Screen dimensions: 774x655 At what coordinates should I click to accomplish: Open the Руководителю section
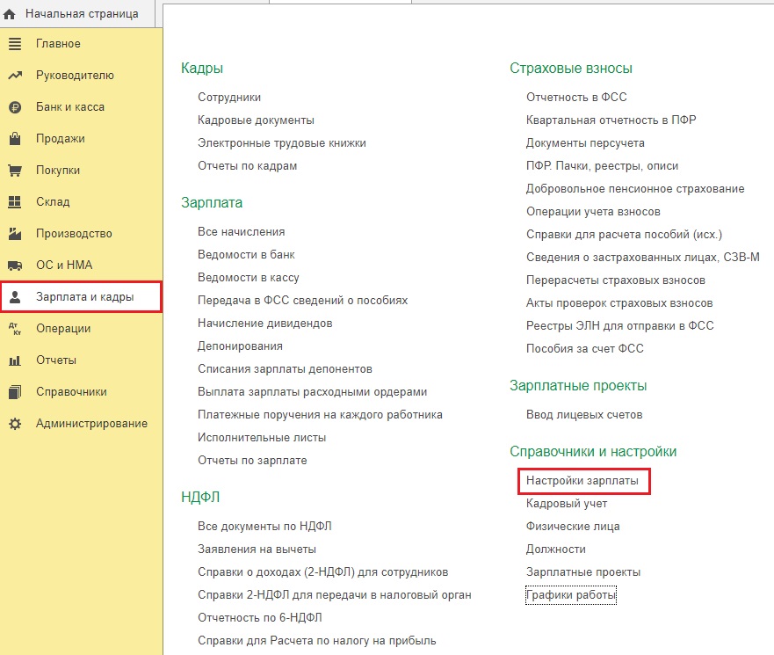tap(75, 75)
